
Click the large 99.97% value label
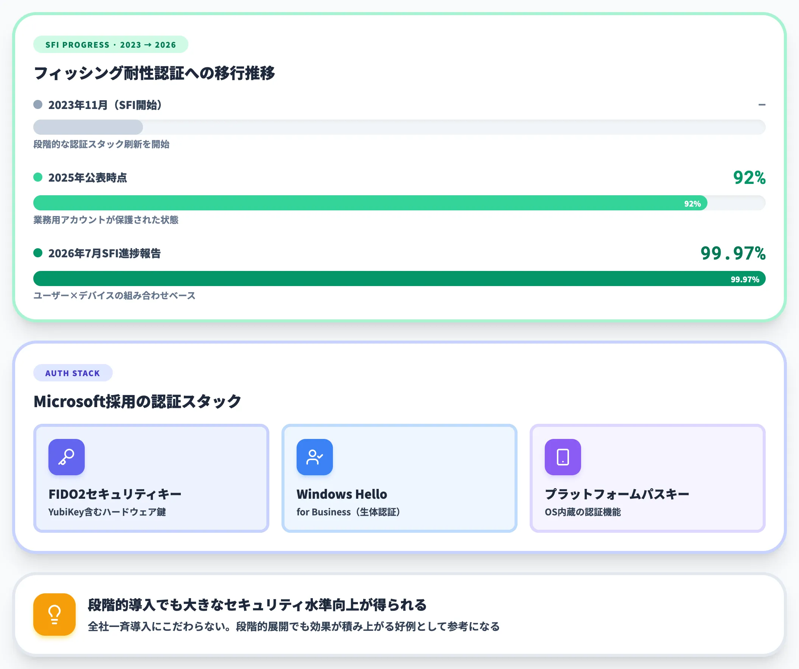pyautogui.click(x=733, y=253)
